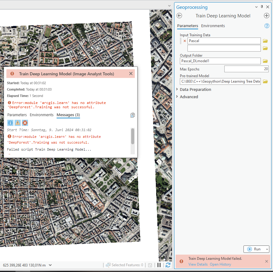This screenshot has height=272, width=273.
Task: Edit the Max Epochs value field
Action: [x=247, y=69]
